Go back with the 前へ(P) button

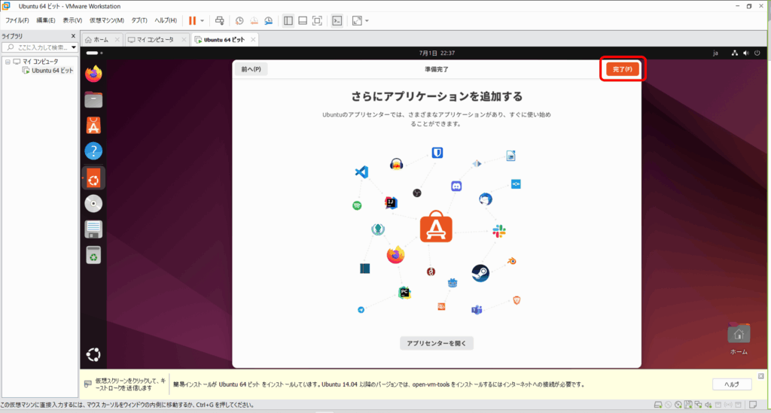251,69
